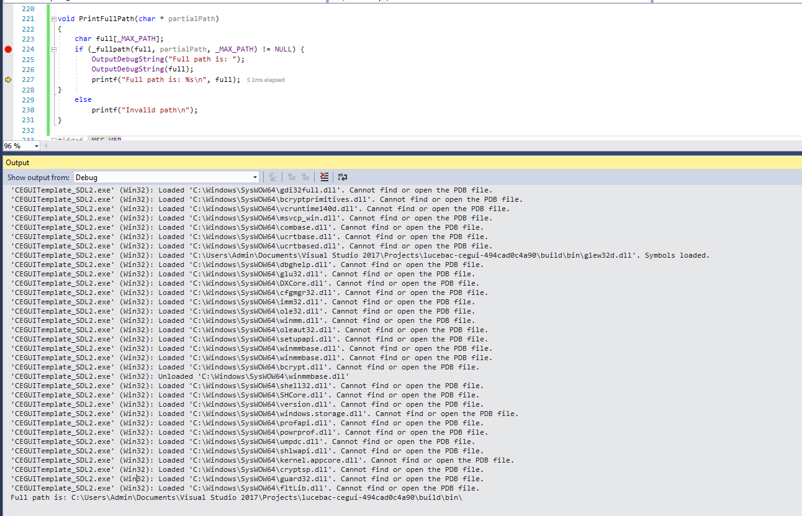Open the 96 % zoom level dropdown
Screen dimensions: 802x516
pyautogui.click(x=36, y=146)
